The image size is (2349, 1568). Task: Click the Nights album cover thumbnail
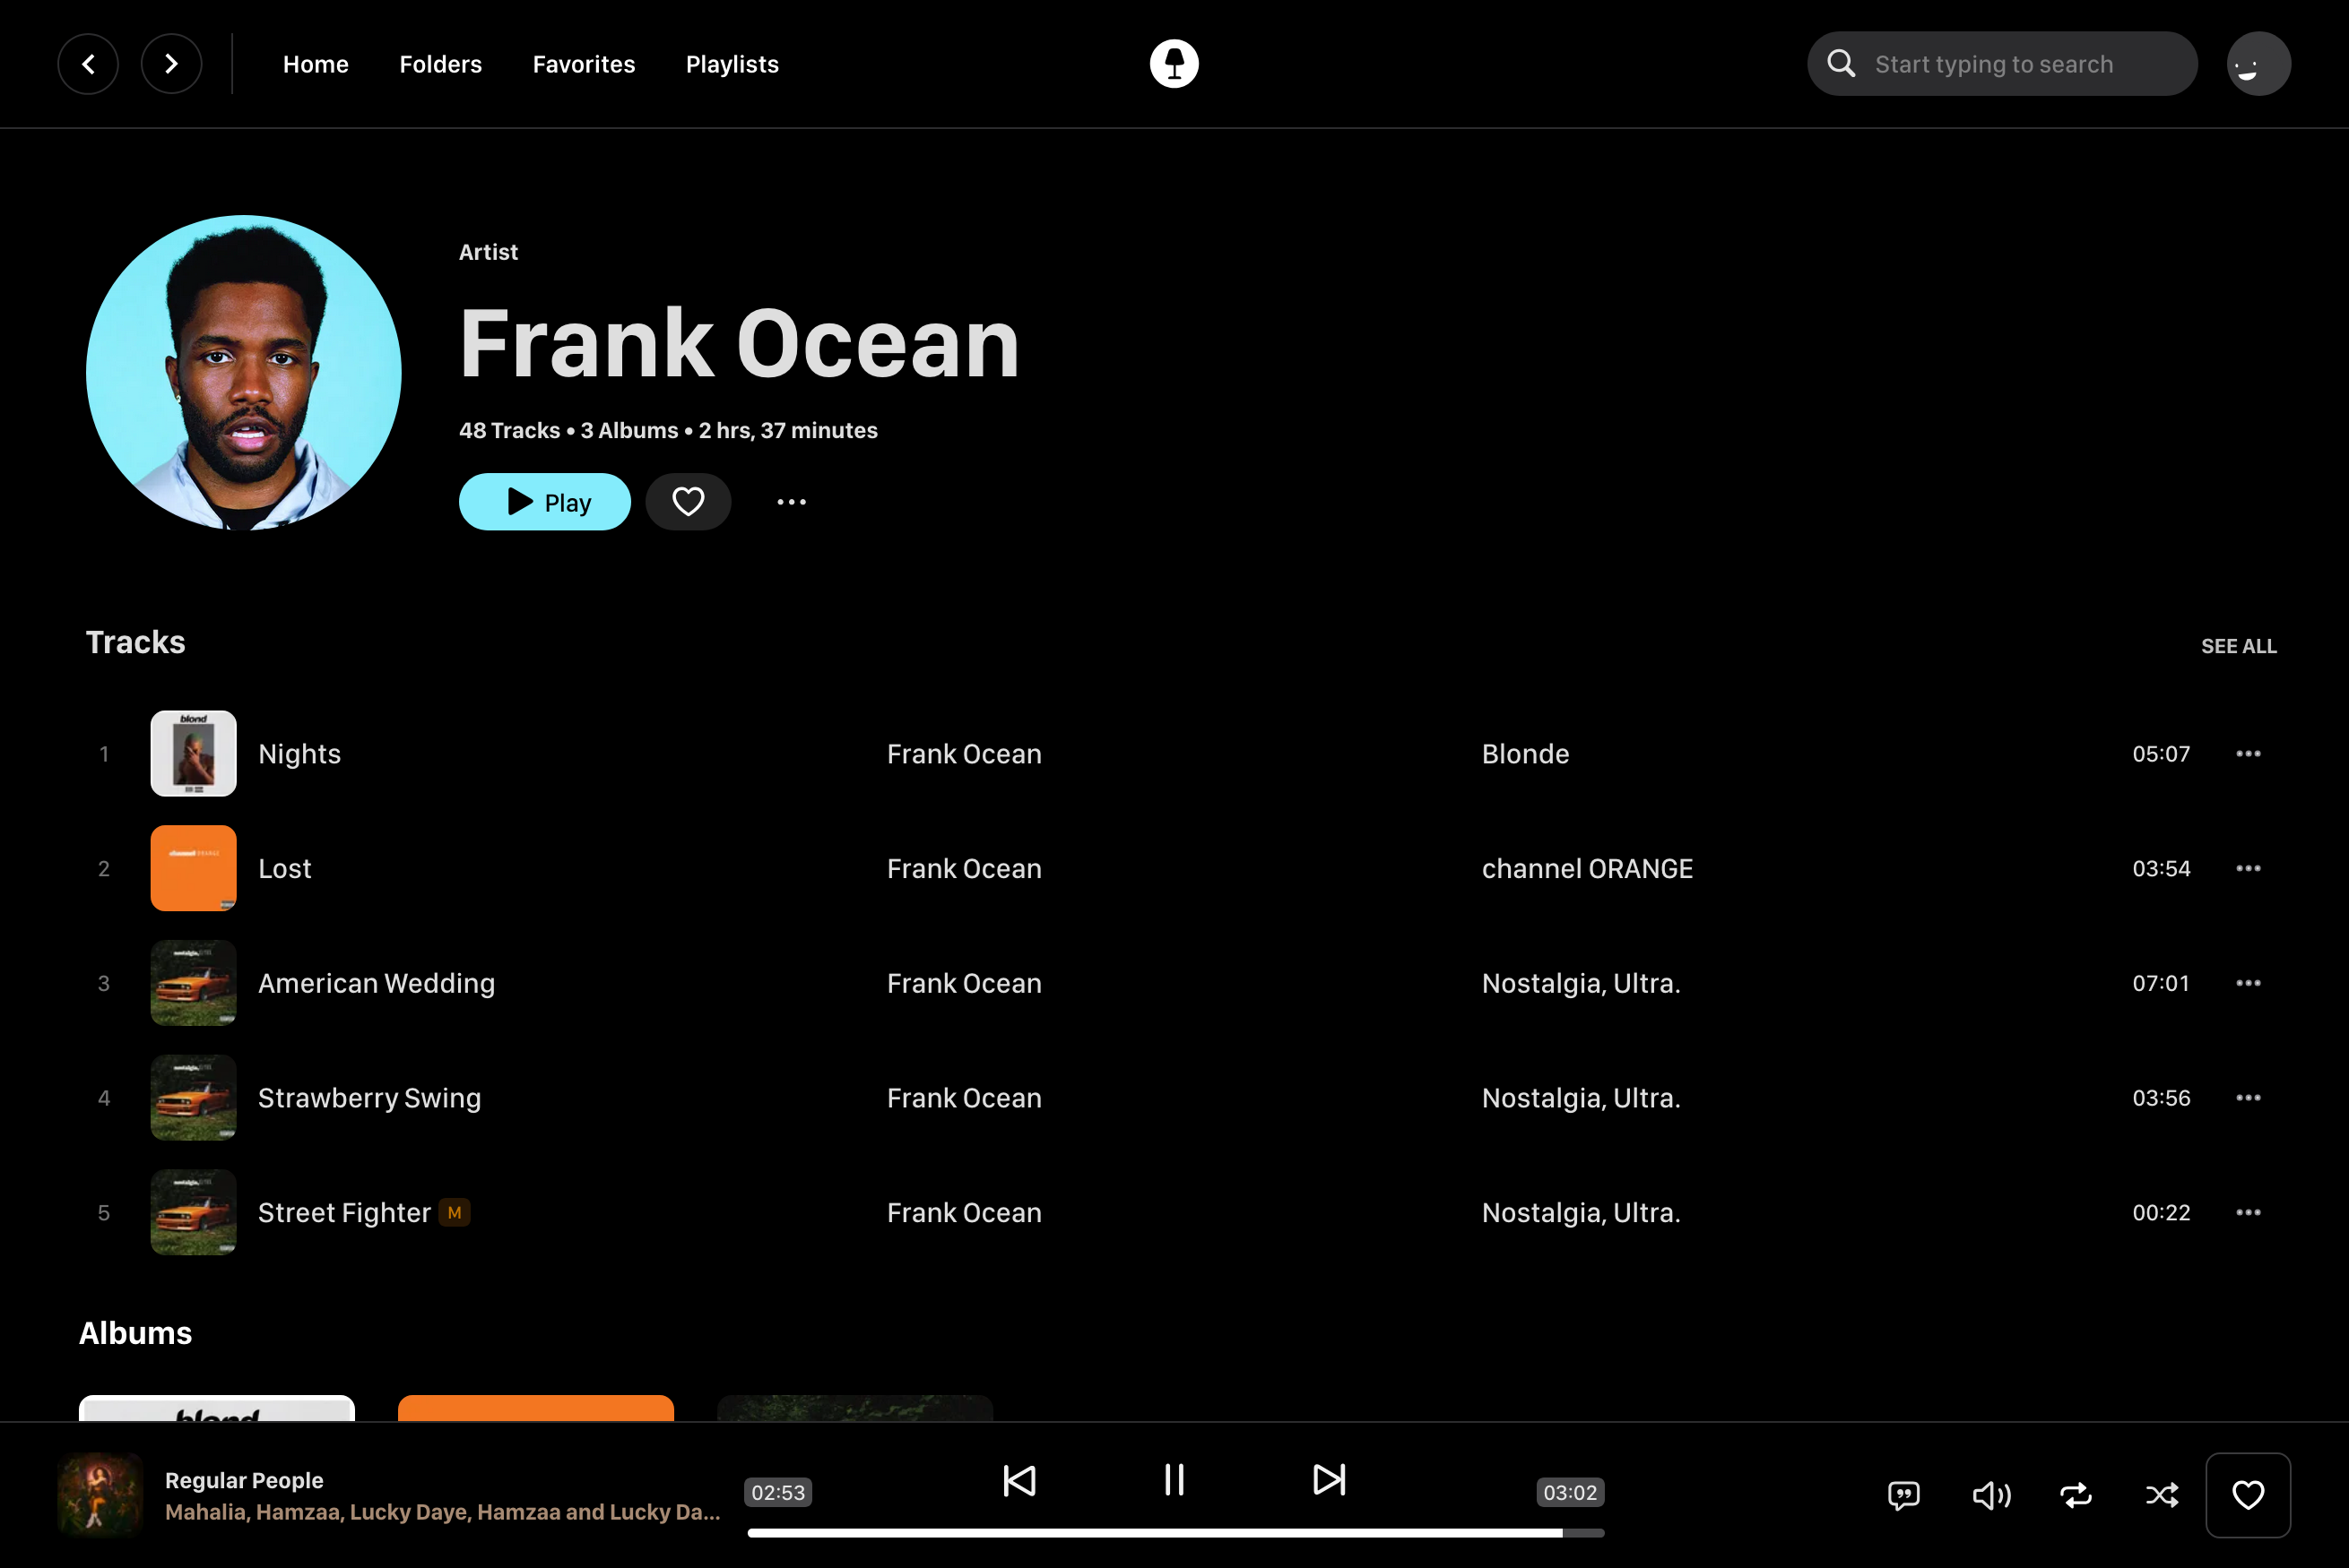pos(194,754)
